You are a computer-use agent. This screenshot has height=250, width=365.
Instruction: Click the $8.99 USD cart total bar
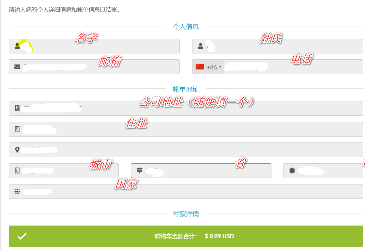(186, 236)
